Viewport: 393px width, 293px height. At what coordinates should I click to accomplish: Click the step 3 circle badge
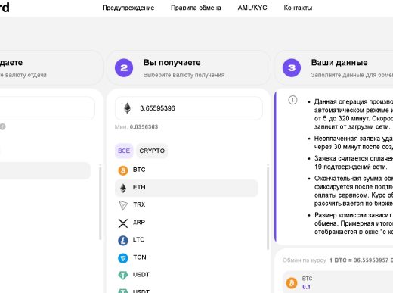tap(292, 68)
